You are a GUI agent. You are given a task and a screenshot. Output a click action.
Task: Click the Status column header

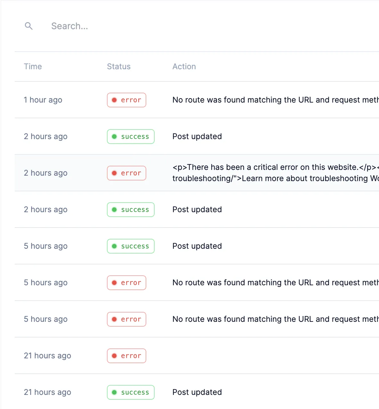click(x=119, y=66)
